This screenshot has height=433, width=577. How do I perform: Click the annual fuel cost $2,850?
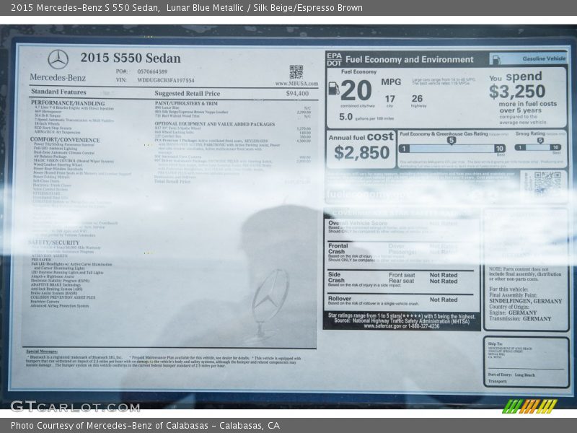coord(362,152)
